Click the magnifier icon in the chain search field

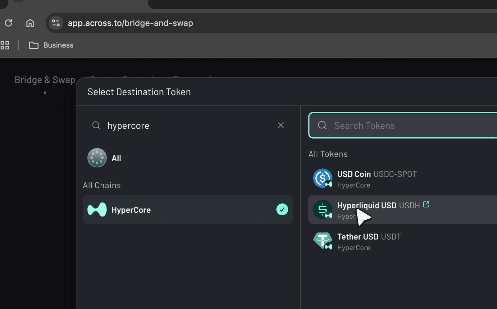[x=96, y=125]
